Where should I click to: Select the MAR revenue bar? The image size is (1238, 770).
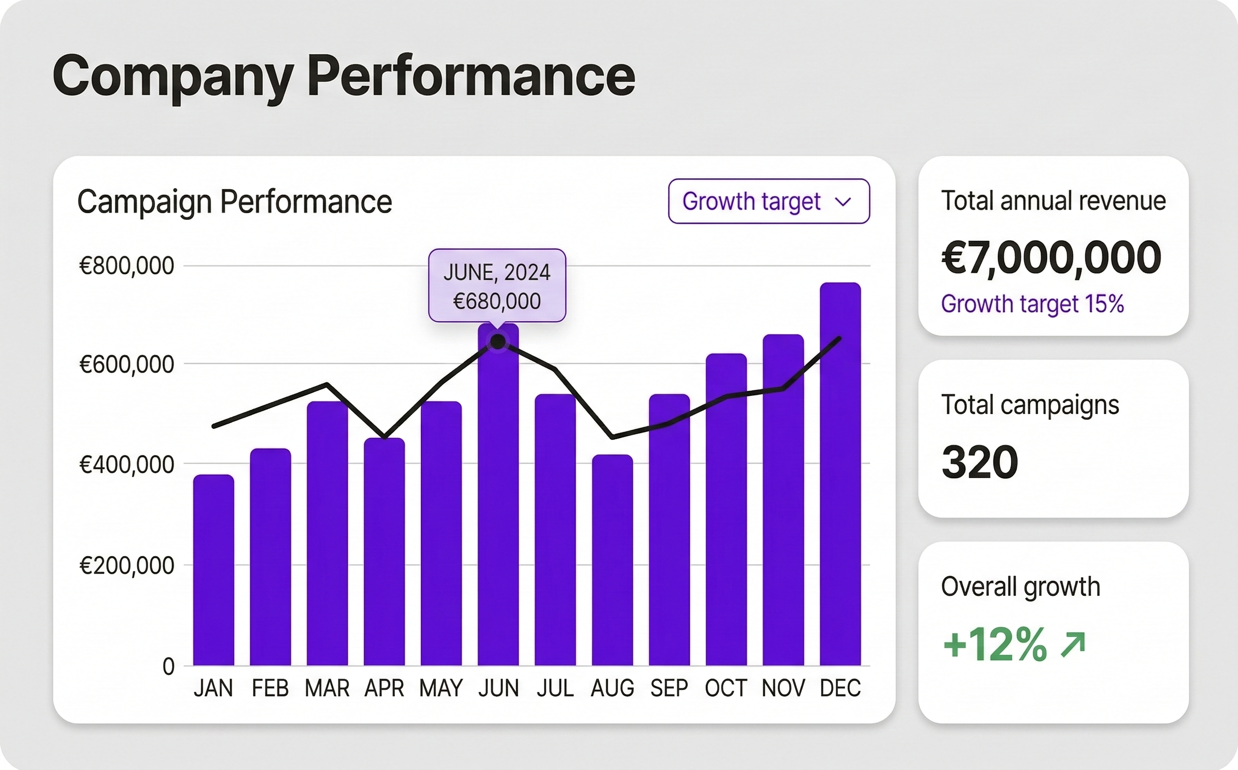click(327, 535)
